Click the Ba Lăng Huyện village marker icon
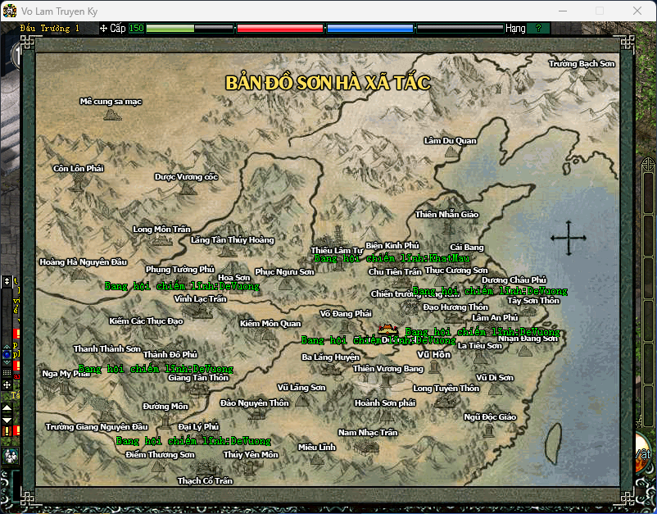 [330, 369]
